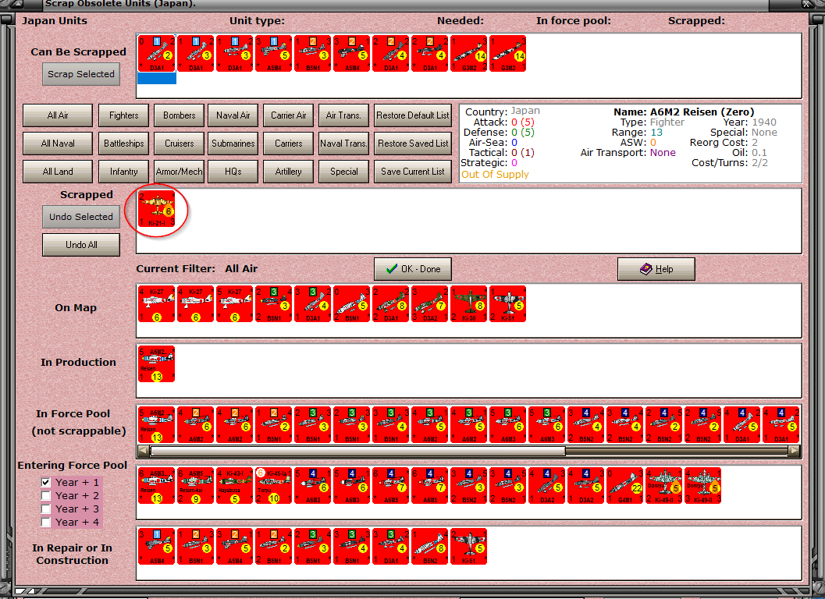The image size is (825, 599).
Task: Select the B5N1 with green 3 badge On Map
Action: 274,304
